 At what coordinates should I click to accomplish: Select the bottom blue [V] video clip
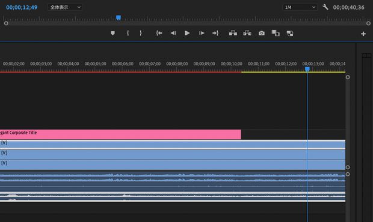pos(173,165)
